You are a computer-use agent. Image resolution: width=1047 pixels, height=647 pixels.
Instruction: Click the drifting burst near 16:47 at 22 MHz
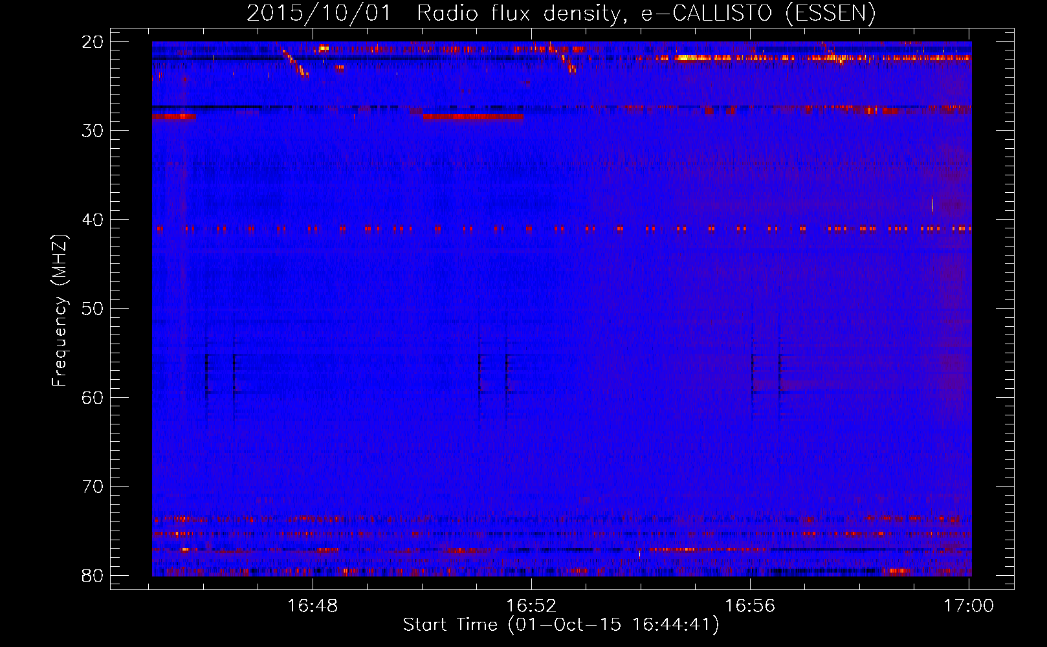(295, 63)
